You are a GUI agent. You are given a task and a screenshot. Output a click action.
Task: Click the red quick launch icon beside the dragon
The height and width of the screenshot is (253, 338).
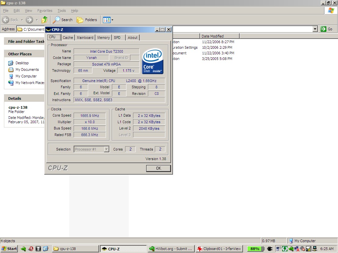tap(31, 249)
